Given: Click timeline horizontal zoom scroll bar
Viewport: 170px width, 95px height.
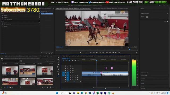Looking at the screenshot, I should 106,87.
